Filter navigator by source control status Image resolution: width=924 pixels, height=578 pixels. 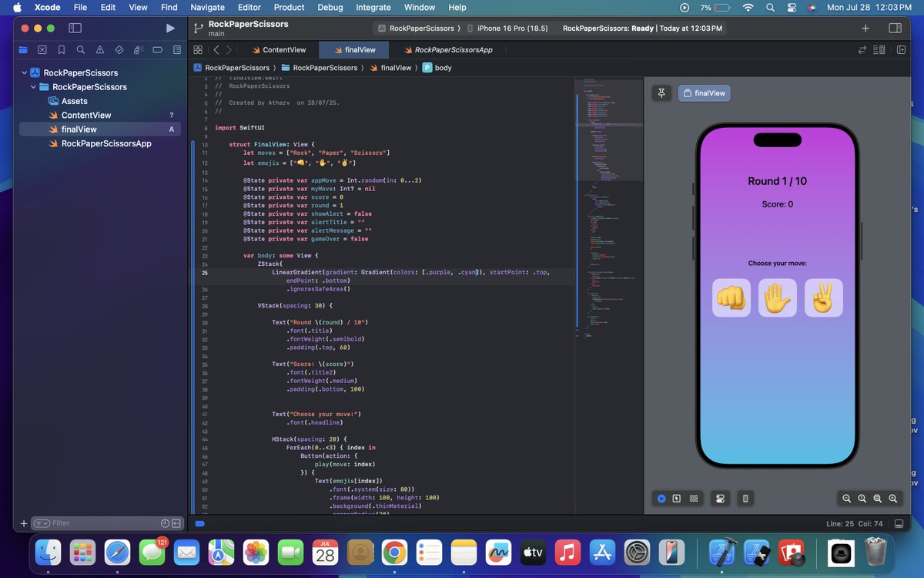(x=177, y=523)
